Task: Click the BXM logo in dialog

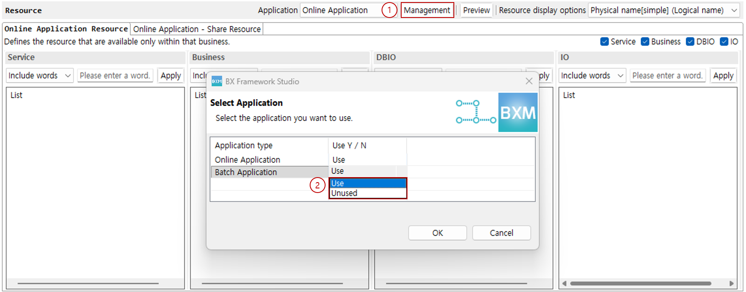Action: 517,112
